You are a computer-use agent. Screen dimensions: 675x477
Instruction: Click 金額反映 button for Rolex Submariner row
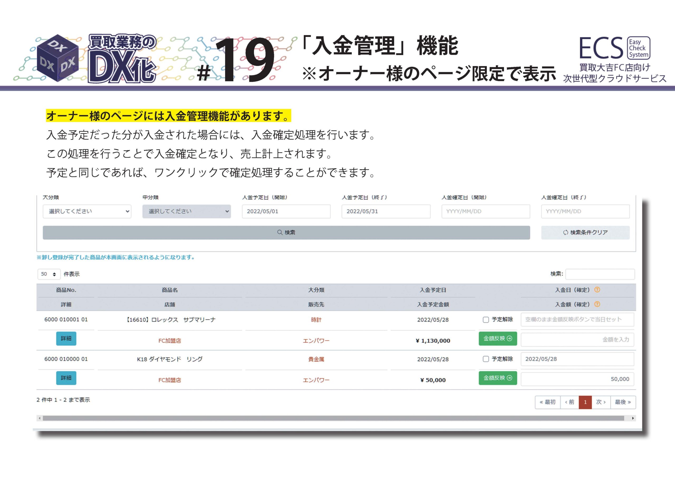tap(498, 338)
